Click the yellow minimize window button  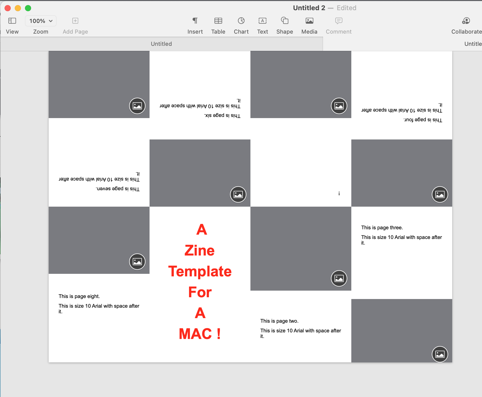coord(18,8)
